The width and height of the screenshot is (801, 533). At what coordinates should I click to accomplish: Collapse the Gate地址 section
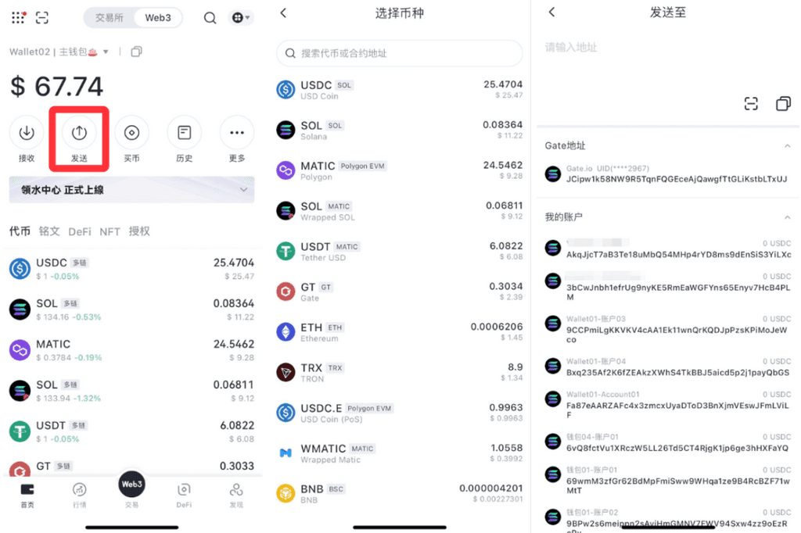786,146
